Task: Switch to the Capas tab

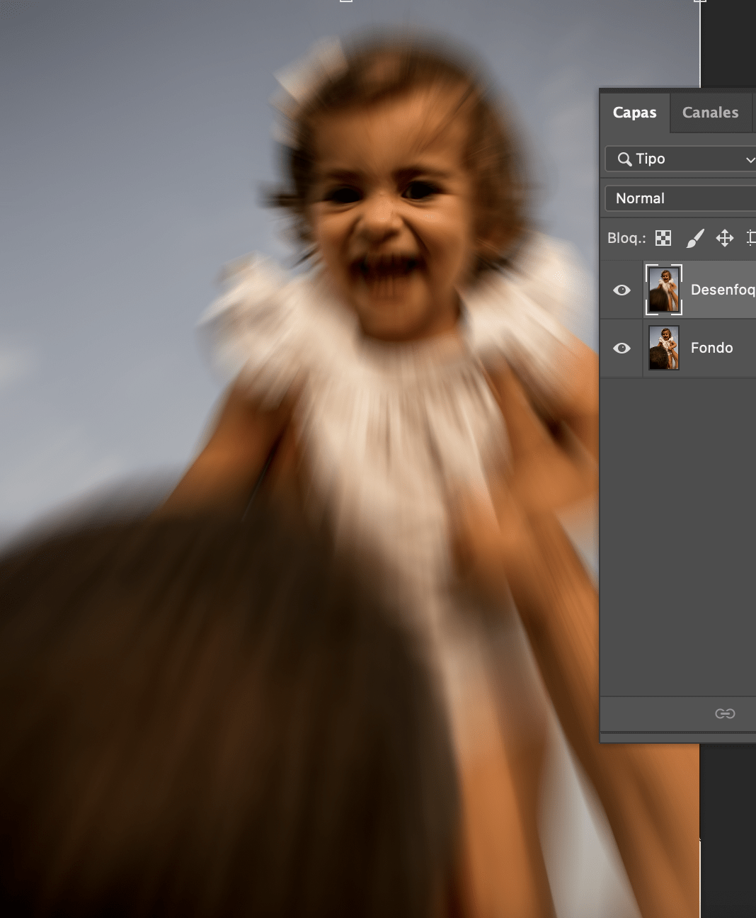Action: pos(634,113)
